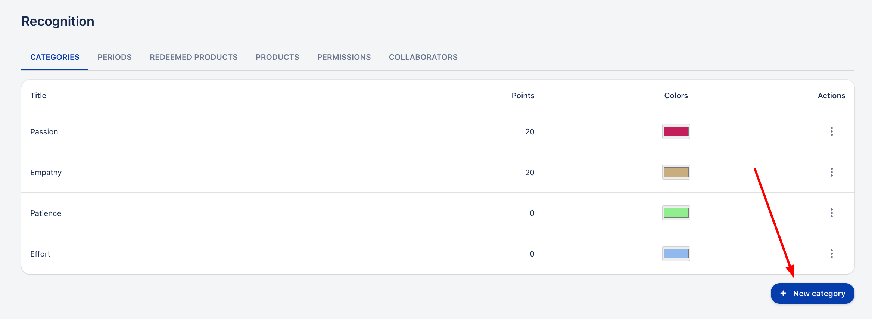The image size is (872, 319).
Task: Click the Effort category title
Action: point(40,254)
